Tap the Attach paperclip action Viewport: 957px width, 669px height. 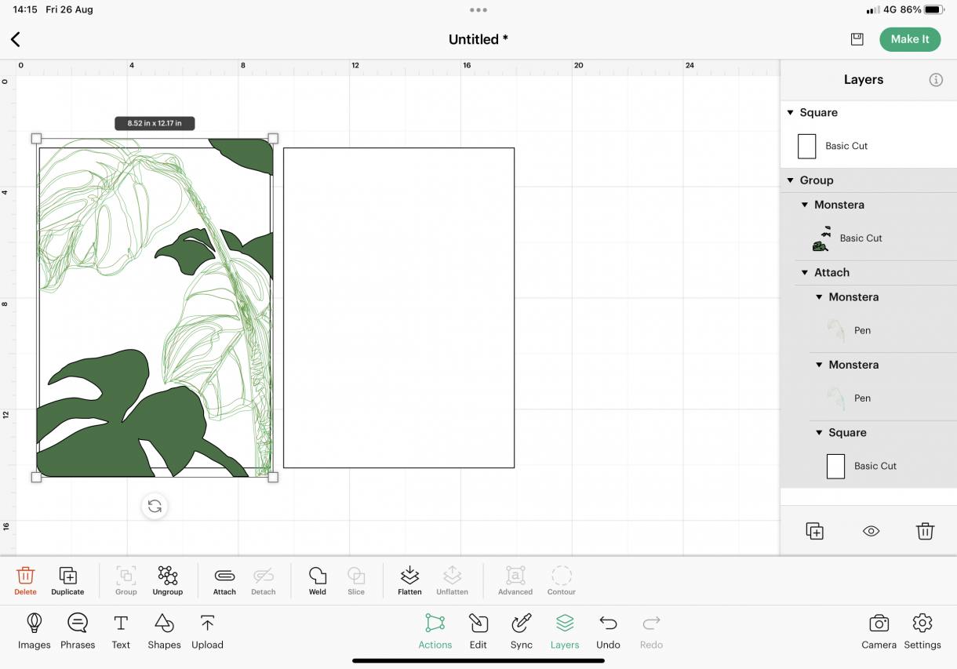[224, 581]
